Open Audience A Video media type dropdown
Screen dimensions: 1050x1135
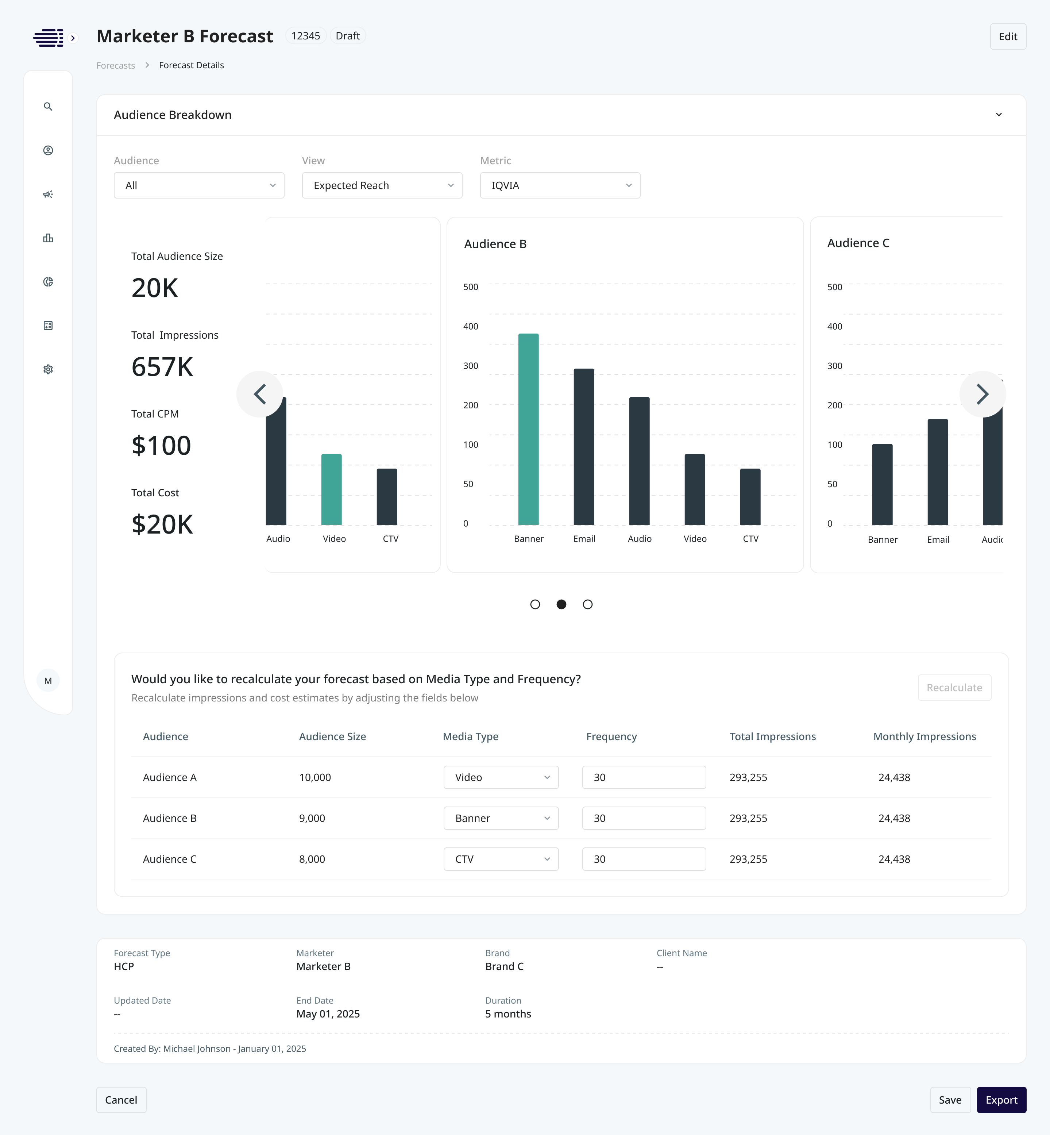(501, 777)
